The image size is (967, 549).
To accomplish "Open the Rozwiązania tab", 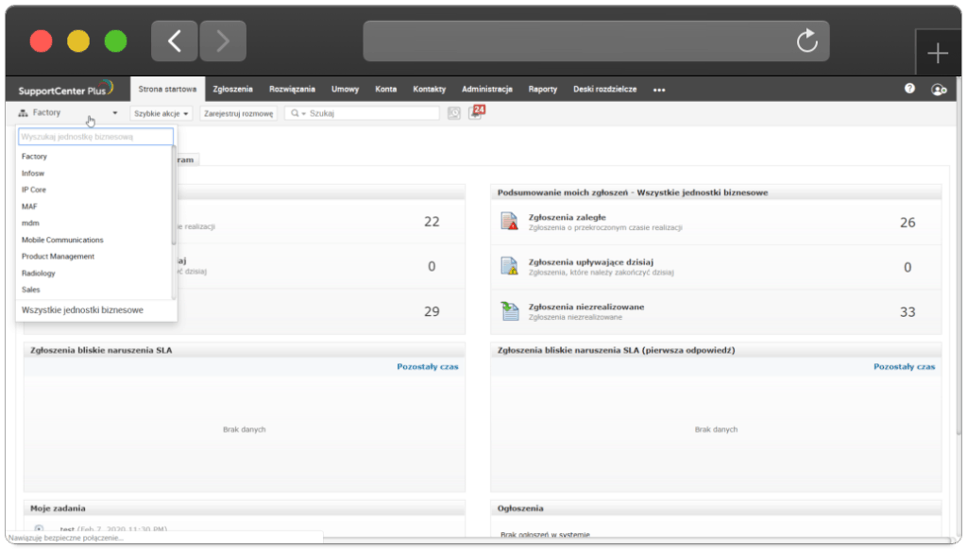I will click(x=292, y=90).
